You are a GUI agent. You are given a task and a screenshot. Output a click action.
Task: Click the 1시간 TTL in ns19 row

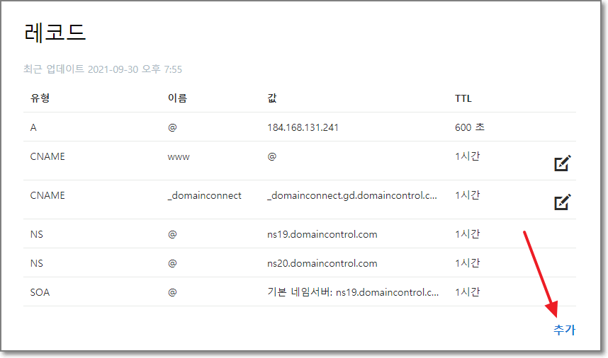(x=467, y=233)
